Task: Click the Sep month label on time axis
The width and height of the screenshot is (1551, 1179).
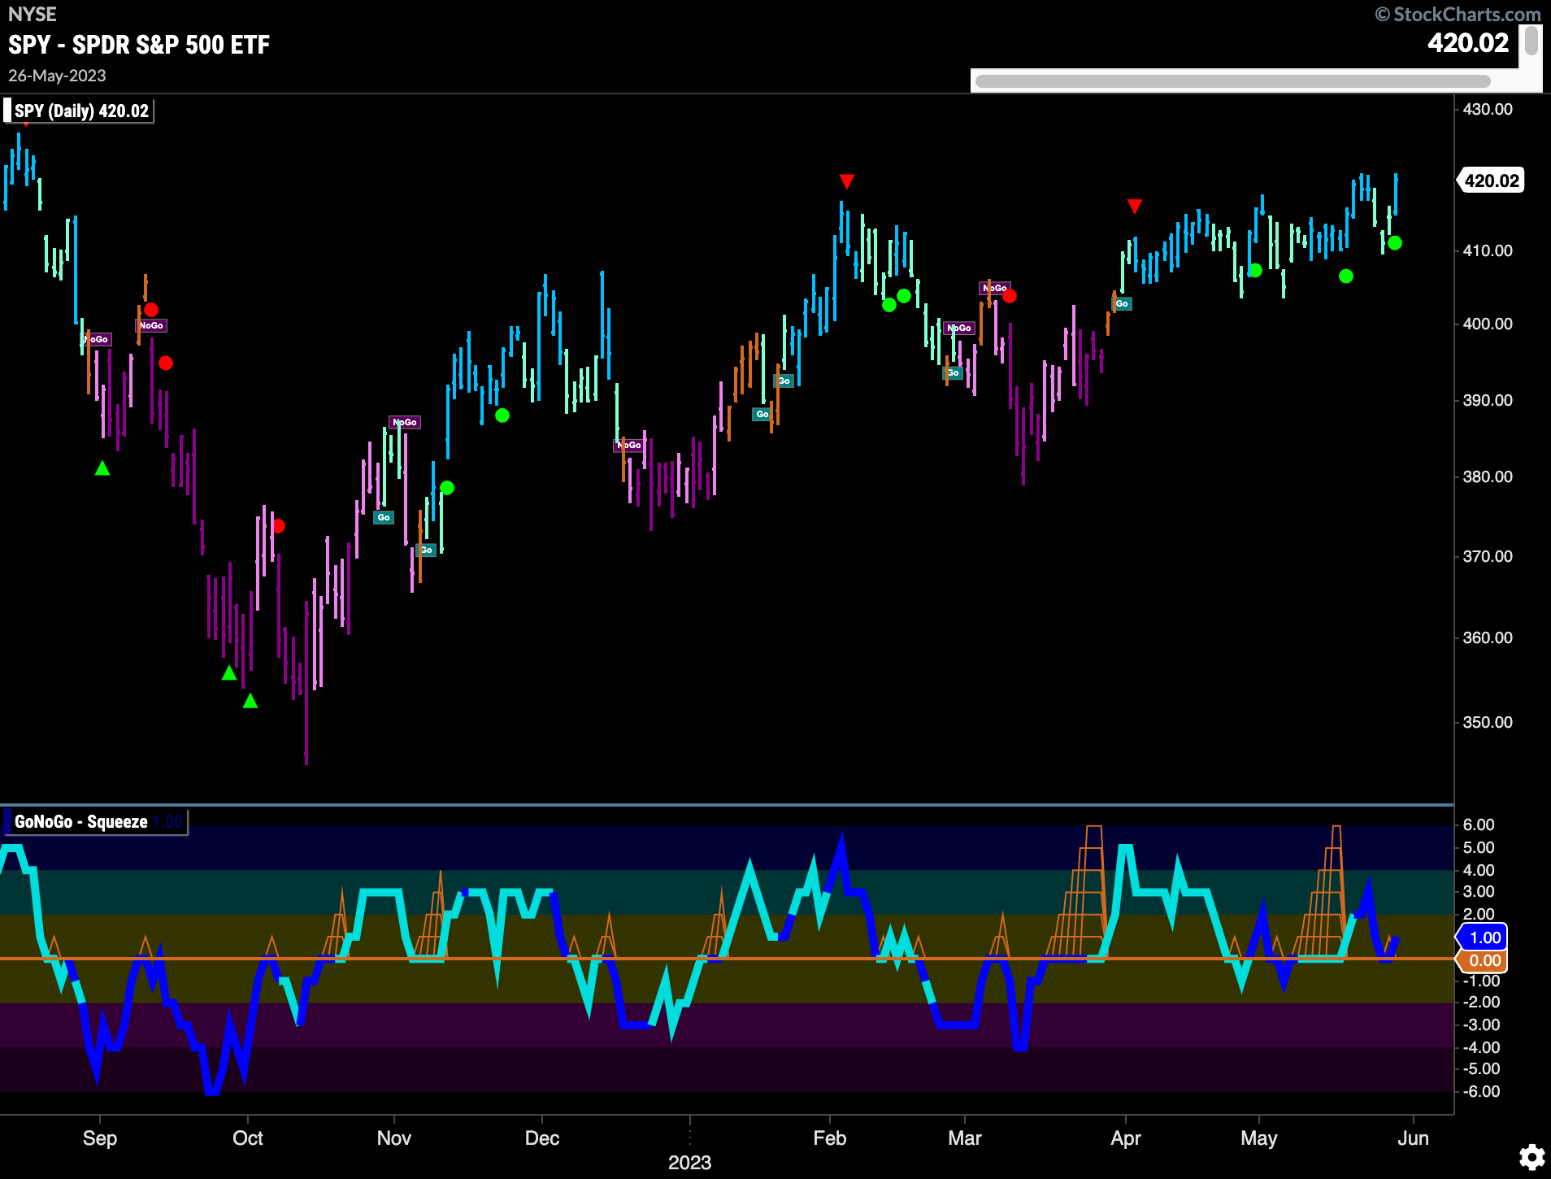Action: tap(100, 1138)
